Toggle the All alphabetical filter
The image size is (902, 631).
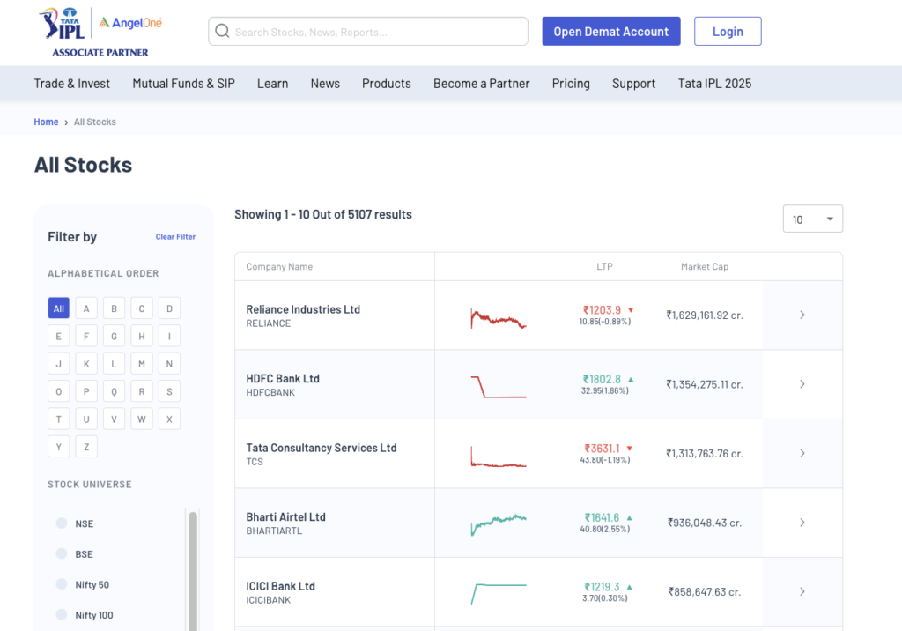click(x=59, y=308)
